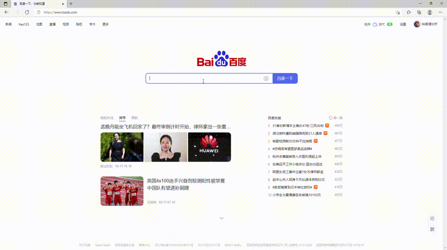Viewport: 447px width, 250px height.
Task: Open the 新闻 navigation link
Action: click(x=8, y=24)
